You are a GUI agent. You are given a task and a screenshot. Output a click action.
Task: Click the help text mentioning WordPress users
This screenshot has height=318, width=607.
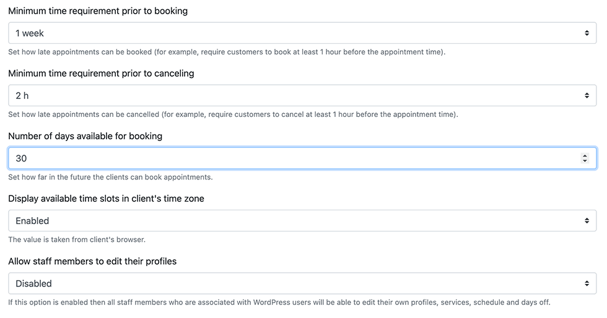pyautogui.click(x=279, y=303)
